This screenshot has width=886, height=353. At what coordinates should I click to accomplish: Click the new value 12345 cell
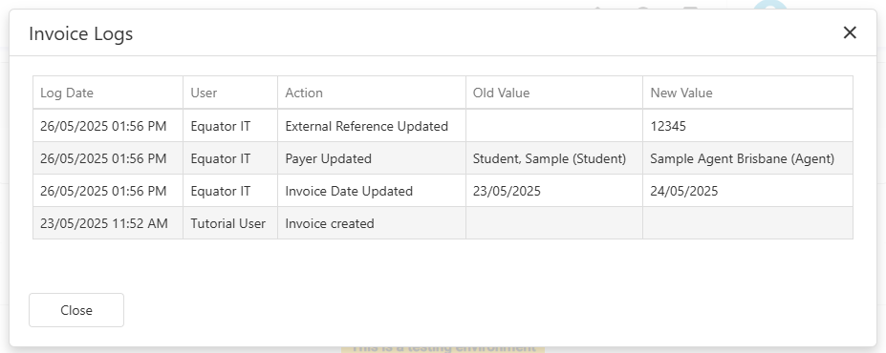click(x=747, y=126)
